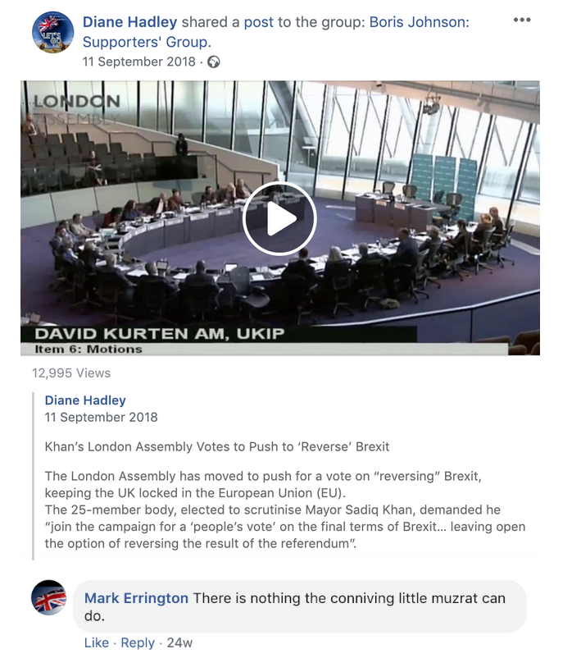Like Mark Errington's comment

[97, 642]
